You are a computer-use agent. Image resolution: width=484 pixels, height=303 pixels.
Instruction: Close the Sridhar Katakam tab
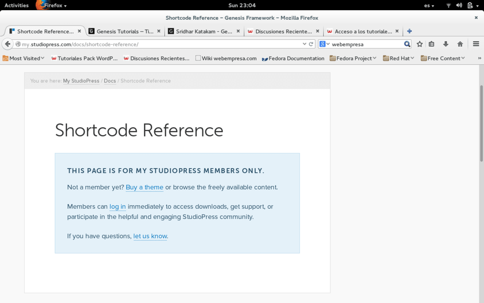pyautogui.click(x=238, y=31)
